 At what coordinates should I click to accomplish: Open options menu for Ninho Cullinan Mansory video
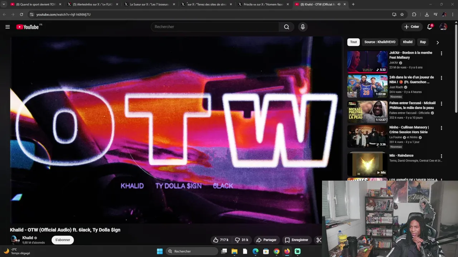click(x=441, y=128)
